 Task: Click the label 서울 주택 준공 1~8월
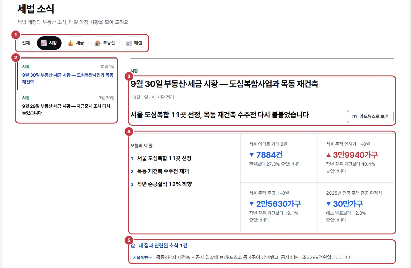point(269,193)
